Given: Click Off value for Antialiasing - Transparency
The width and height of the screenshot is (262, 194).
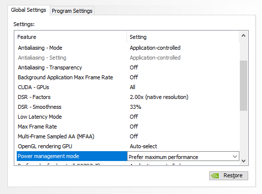Looking at the screenshot, I should pyautogui.click(x=134, y=67).
